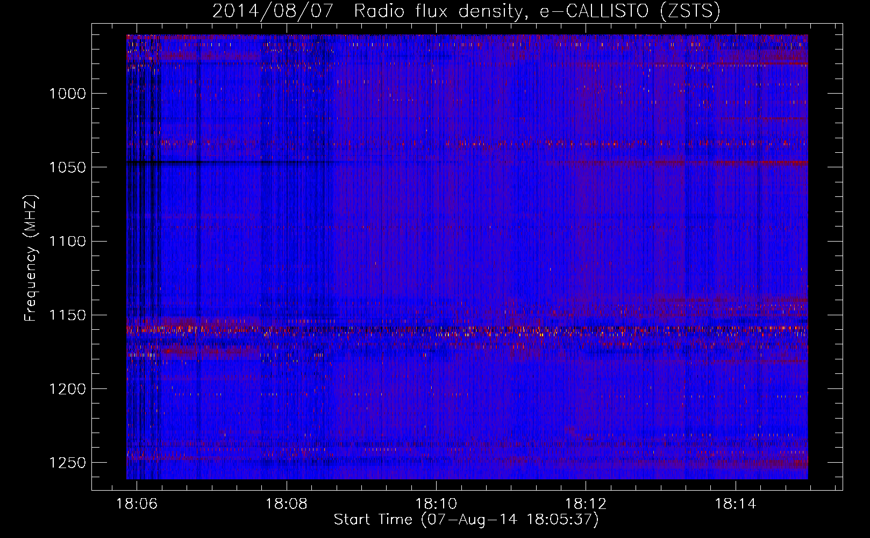Click the '18:12' time tick label

pyautogui.click(x=586, y=504)
